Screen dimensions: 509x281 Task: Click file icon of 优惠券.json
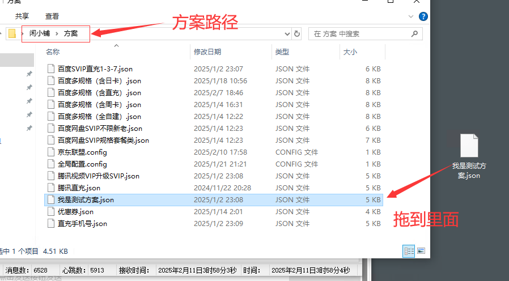point(51,211)
